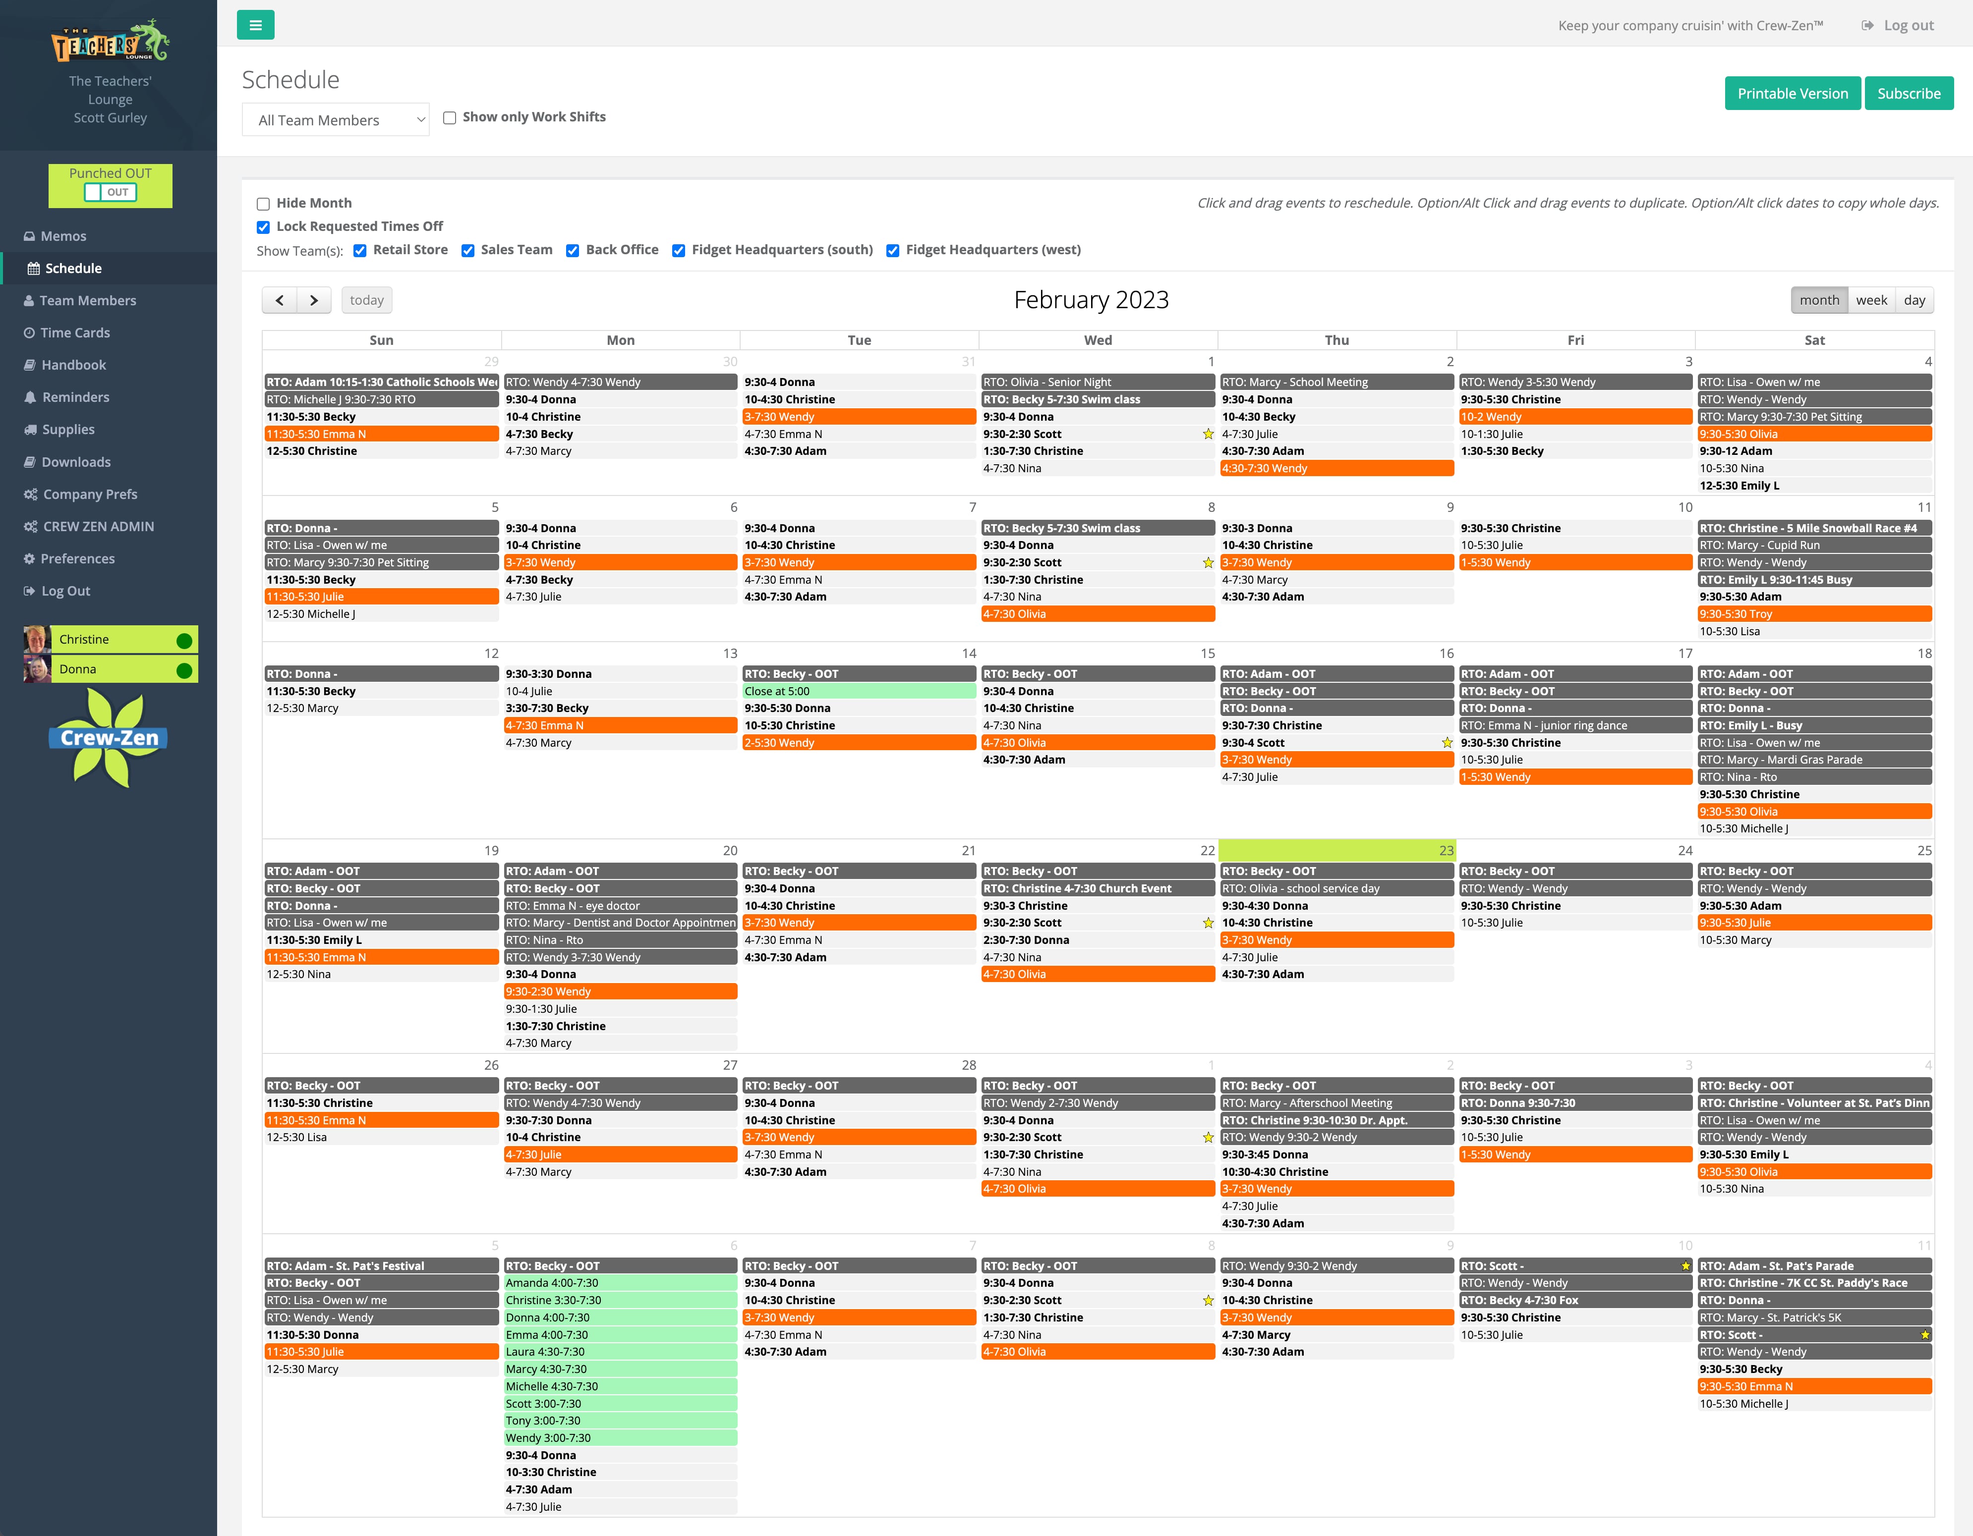Switch to week view tab
Screen dimensions: 1973x1536
click(1871, 301)
